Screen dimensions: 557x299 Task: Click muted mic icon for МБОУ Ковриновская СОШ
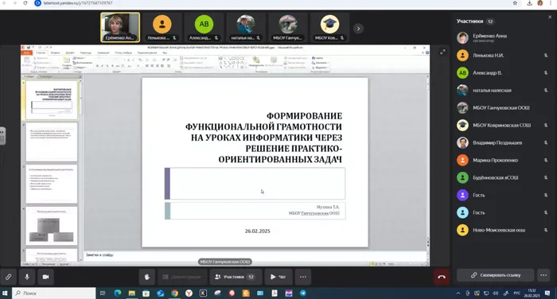point(546,125)
